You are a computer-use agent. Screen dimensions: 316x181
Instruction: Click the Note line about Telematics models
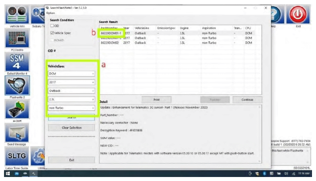coord(177,153)
